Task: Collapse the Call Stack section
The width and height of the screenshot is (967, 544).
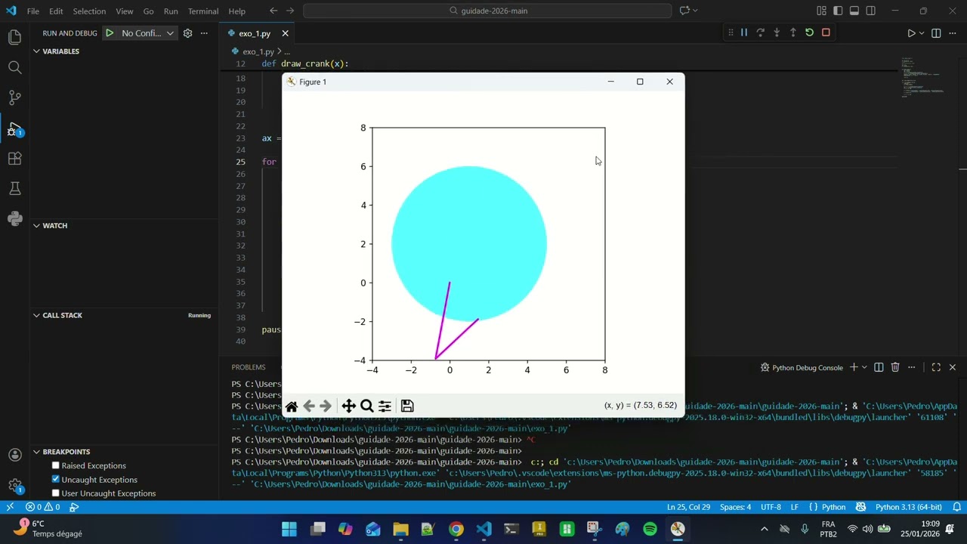Action: pyautogui.click(x=36, y=315)
